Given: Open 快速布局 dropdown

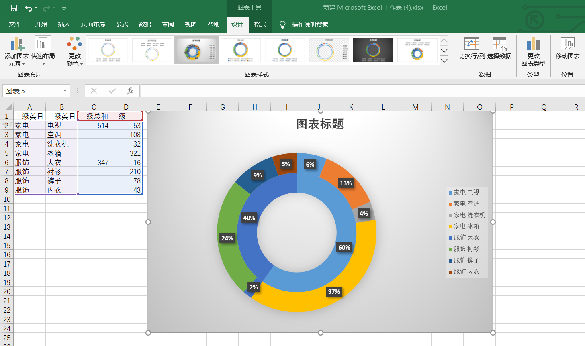Looking at the screenshot, I should click(x=43, y=51).
